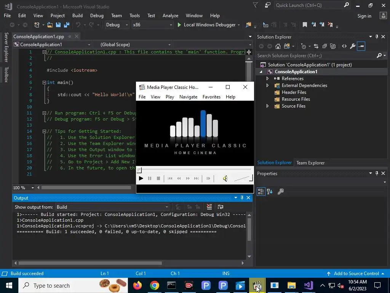Click the Find in Files toolbar icon
This screenshot has width=390, height=293.
tap(248, 25)
